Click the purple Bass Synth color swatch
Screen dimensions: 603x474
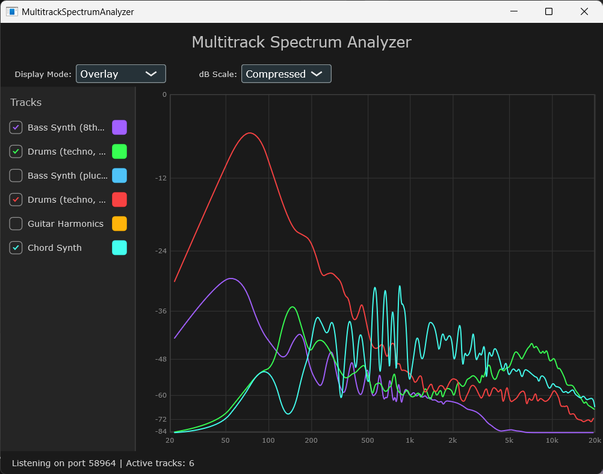click(119, 128)
